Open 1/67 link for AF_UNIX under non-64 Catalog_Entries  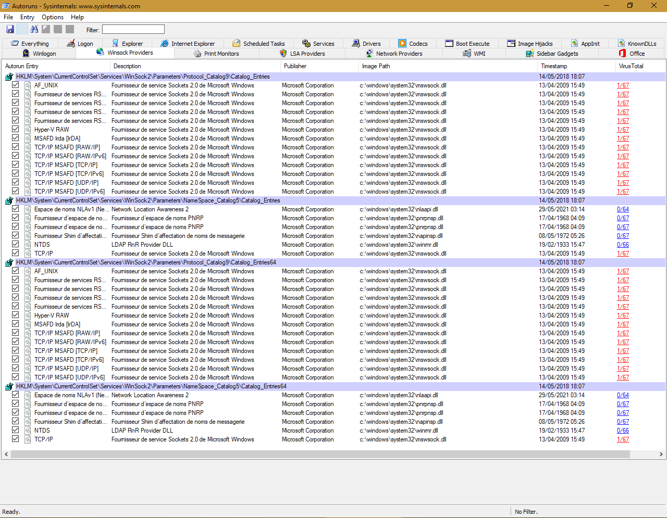pyautogui.click(x=623, y=85)
